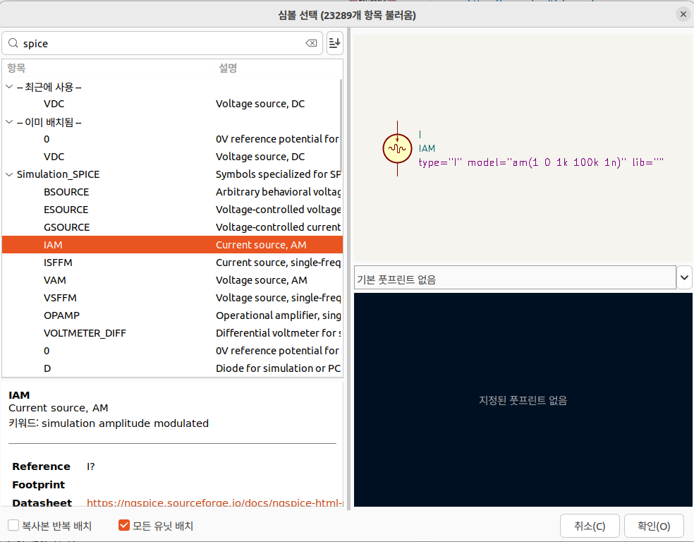
Task: Clear the spice search text
Action: pyautogui.click(x=310, y=44)
